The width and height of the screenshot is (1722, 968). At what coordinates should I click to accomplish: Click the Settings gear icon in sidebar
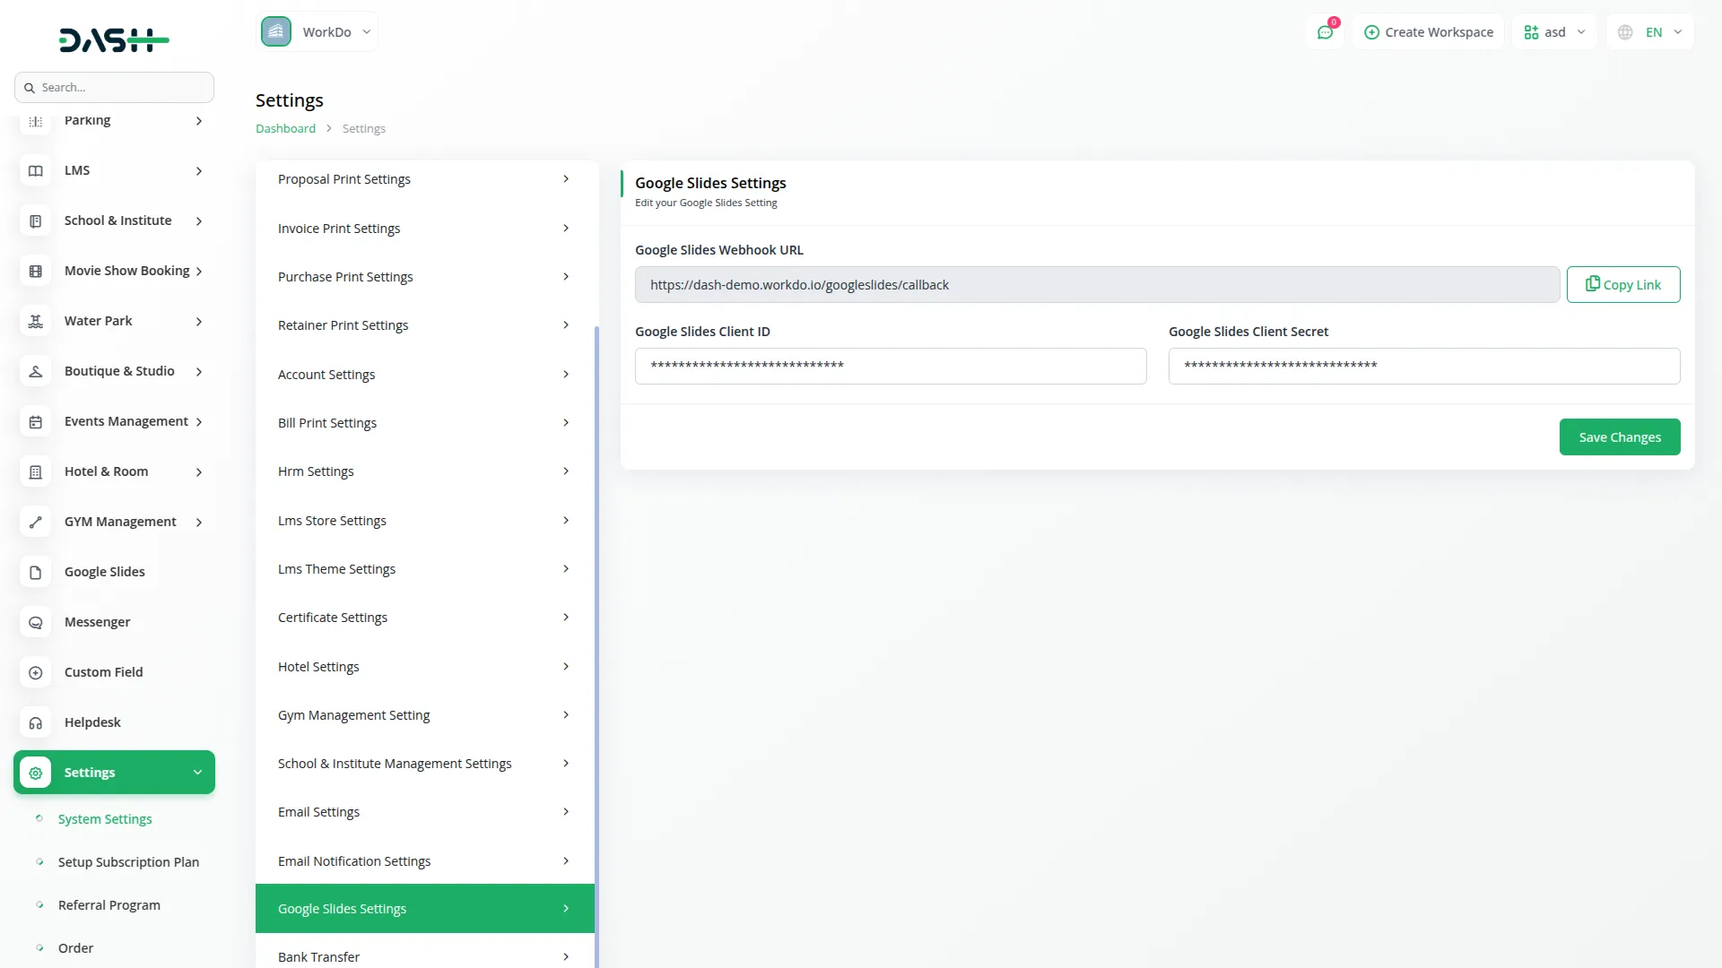(x=35, y=772)
